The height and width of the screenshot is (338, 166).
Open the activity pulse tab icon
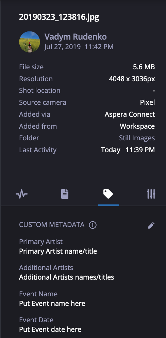pos(22,194)
